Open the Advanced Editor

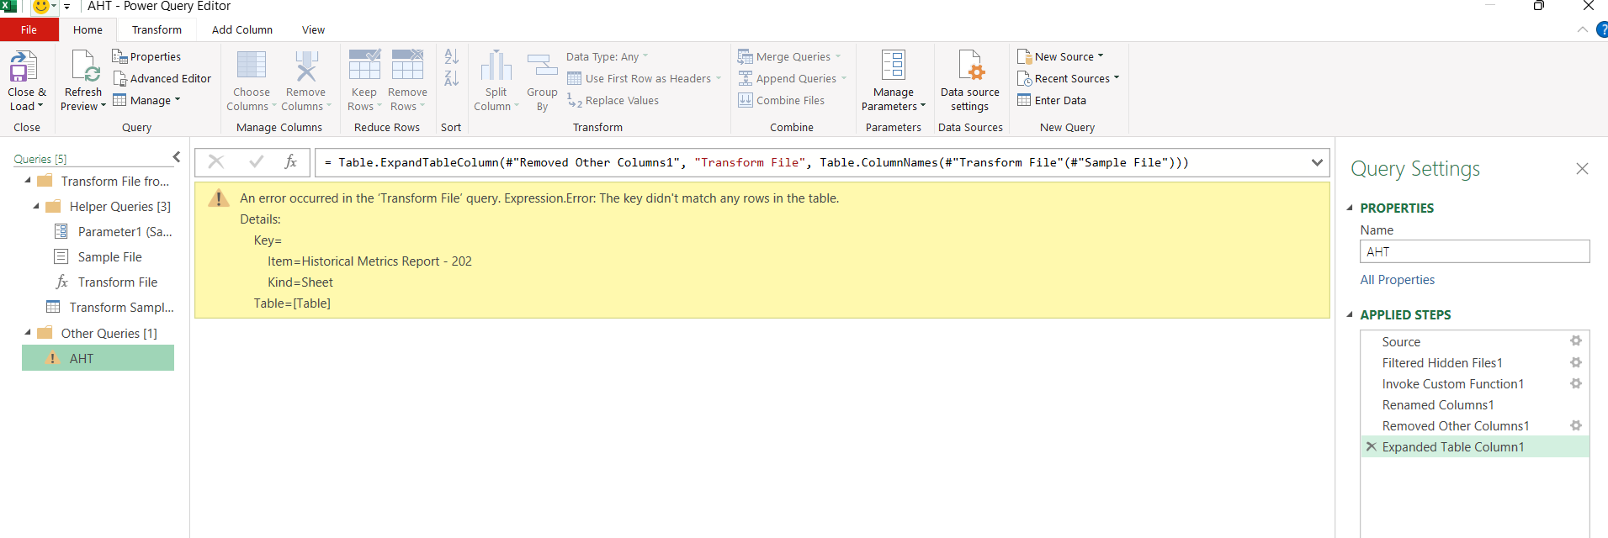point(162,78)
